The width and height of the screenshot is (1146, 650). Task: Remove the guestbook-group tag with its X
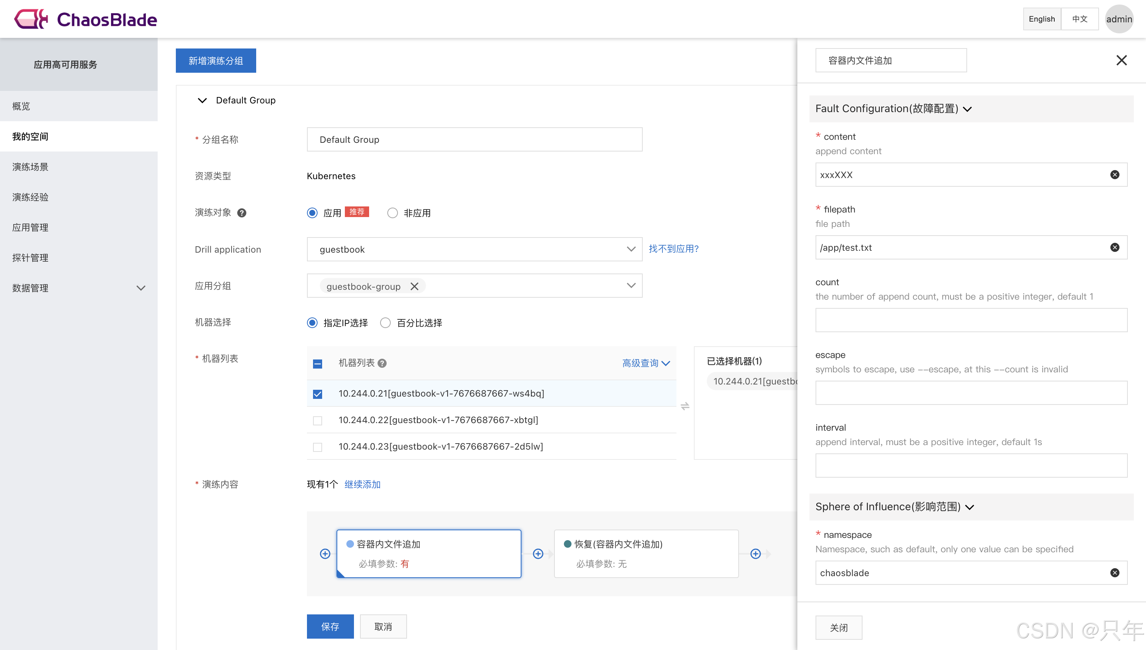click(414, 286)
